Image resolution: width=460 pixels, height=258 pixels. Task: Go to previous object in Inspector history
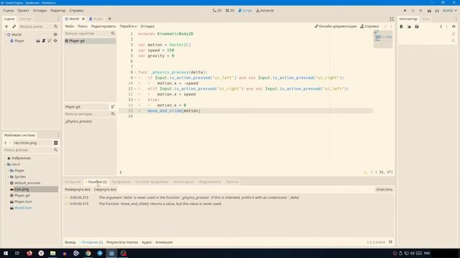441,27
